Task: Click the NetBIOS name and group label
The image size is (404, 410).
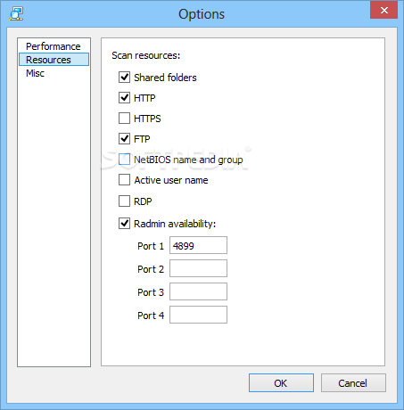Action: (188, 160)
